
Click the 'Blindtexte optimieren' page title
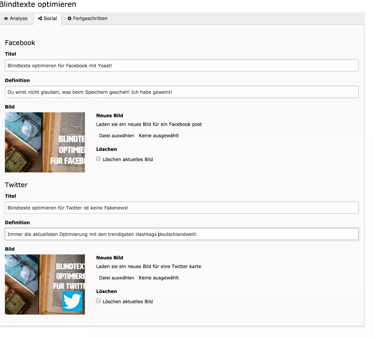pyautogui.click(x=38, y=4)
